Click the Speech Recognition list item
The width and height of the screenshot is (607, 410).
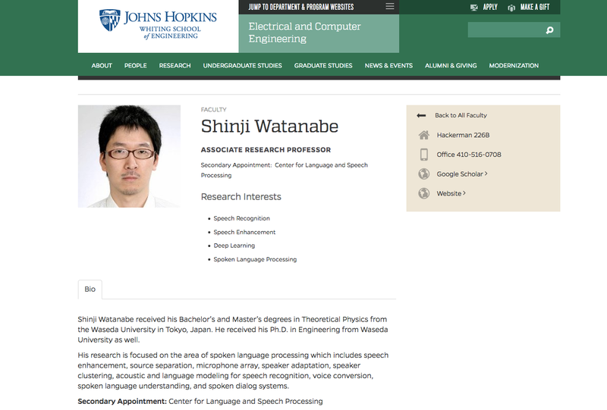click(x=241, y=218)
